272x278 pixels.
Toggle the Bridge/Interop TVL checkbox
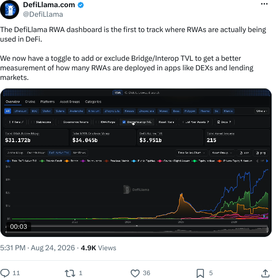click(124, 122)
